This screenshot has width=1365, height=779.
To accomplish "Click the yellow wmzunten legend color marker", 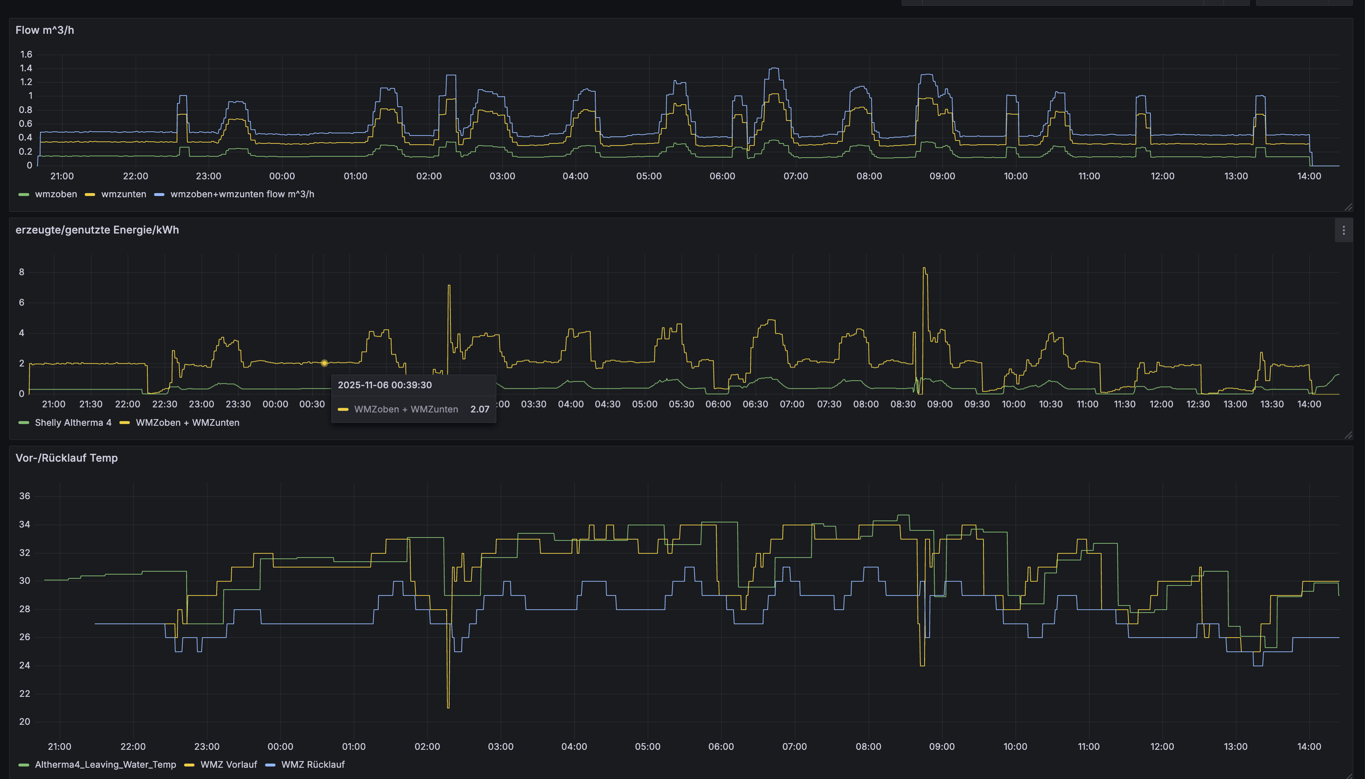I will [90, 195].
